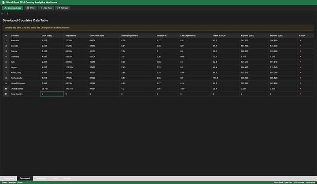The height and width of the screenshot is (184, 317).
Task: Select the Italy country cell
Action: pyautogui.click(x=25, y=62)
